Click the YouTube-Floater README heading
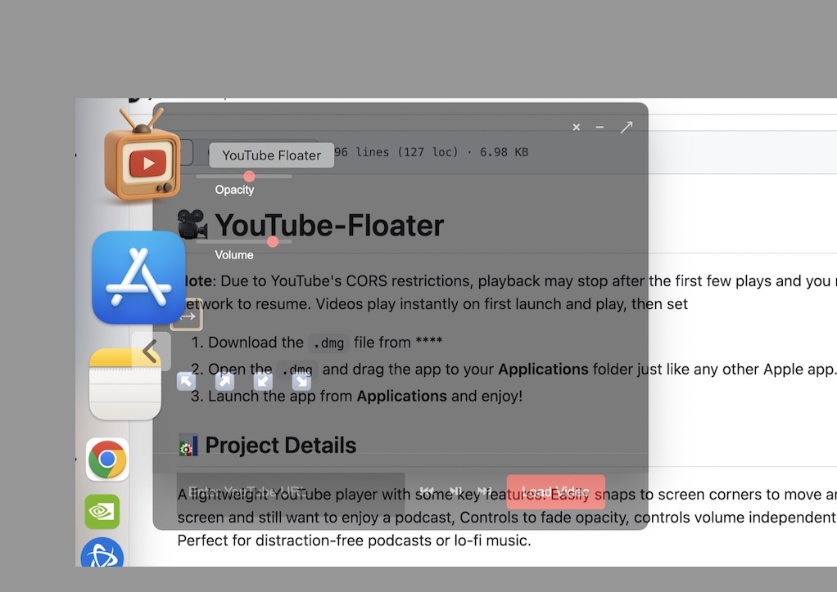Image resolution: width=837 pixels, height=592 pixels. click(329, 225)
